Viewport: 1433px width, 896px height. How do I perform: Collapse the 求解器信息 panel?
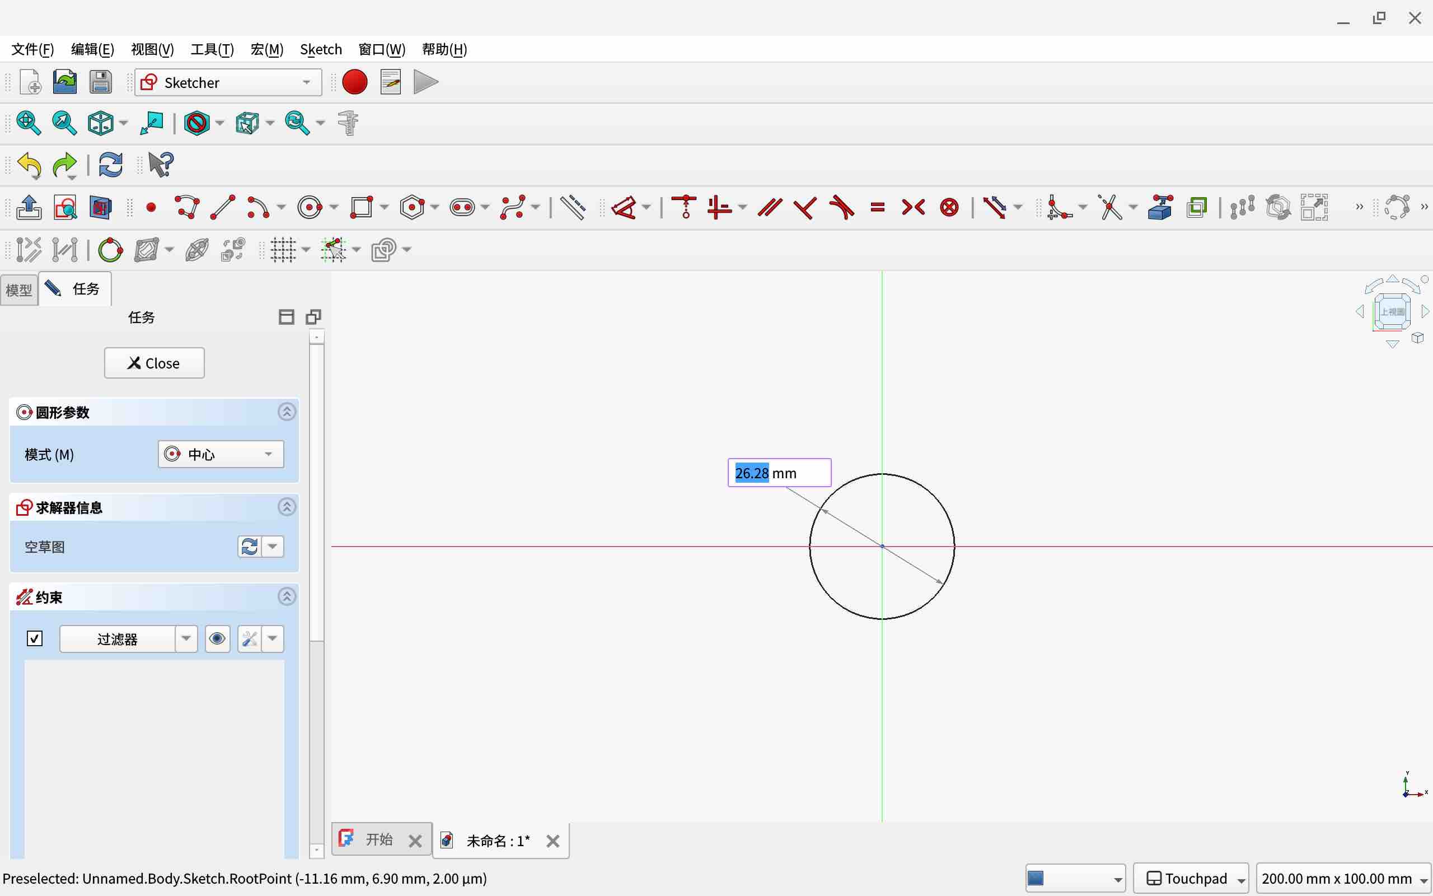pyautogui.click(x=287, y=507)
